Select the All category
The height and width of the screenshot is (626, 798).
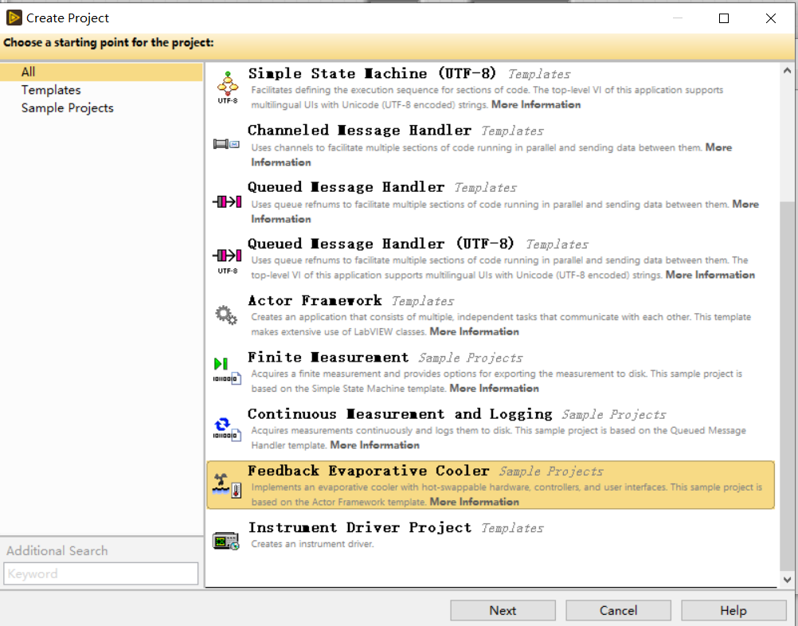coord(101,72)
